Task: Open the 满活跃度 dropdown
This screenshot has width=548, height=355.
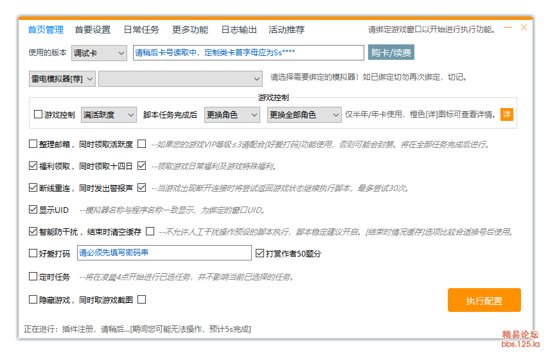Action: click(x=109, y=114)
